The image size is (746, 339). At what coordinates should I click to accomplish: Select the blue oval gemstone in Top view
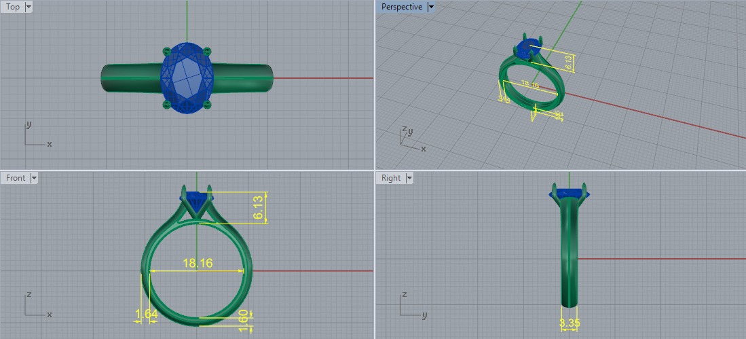pyautogui.click(x=187, y=78)
